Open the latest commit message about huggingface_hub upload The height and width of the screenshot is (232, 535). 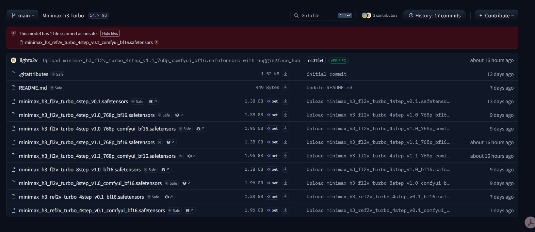[x=172, y=60]
